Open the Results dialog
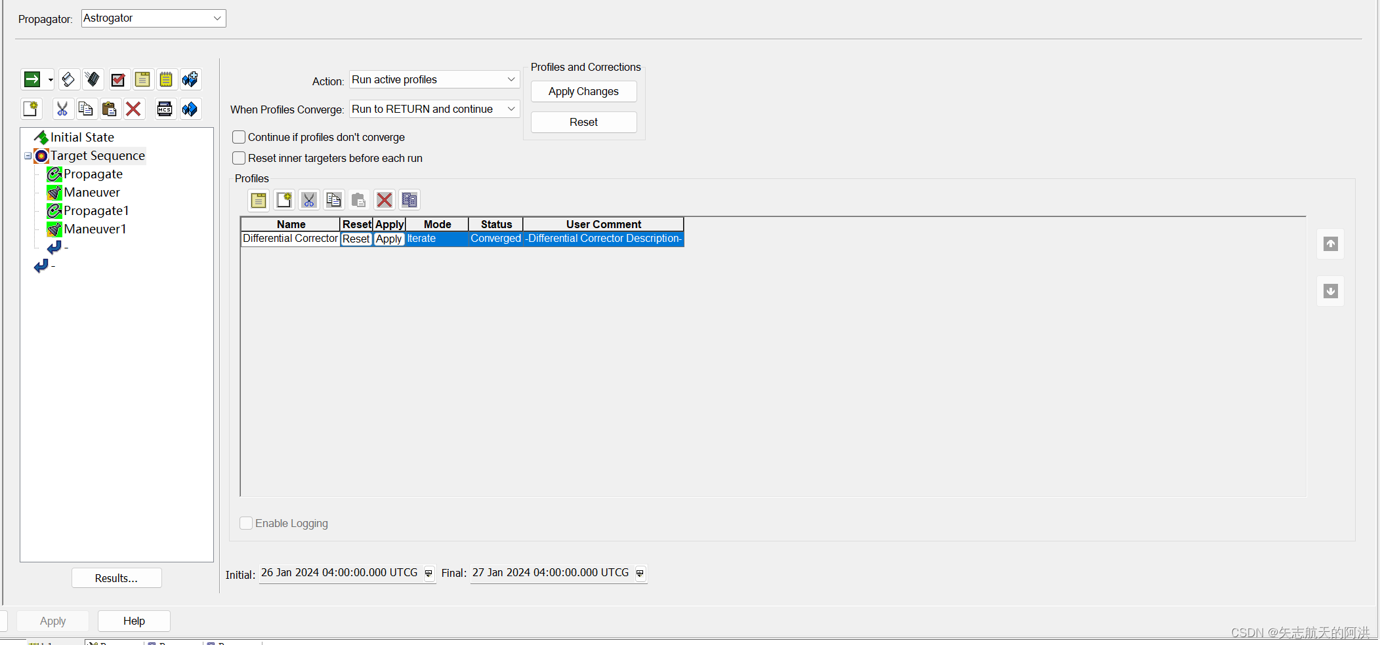This screenshot has height=645, width=1380. tap(116, 577)
